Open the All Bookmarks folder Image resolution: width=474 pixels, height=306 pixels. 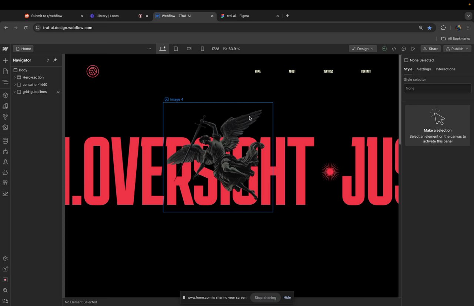click(455, 38)
